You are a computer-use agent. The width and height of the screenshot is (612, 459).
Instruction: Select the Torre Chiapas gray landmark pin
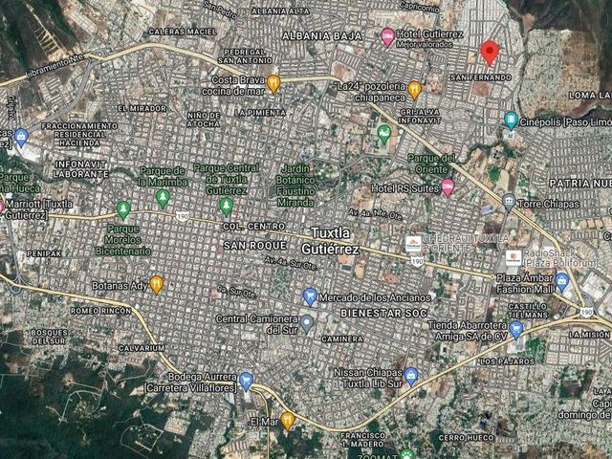[x=508, y=203]
